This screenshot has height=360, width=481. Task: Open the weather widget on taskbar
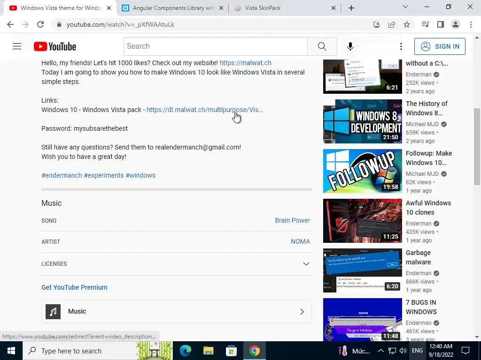coord(354,351)
